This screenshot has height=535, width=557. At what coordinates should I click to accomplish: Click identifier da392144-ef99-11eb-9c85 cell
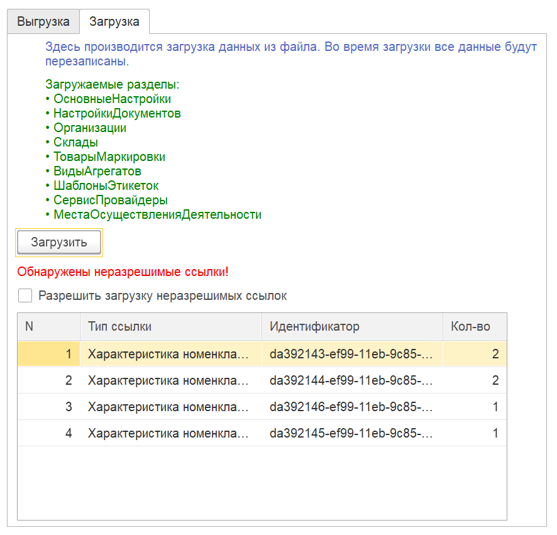pos(353,380)
